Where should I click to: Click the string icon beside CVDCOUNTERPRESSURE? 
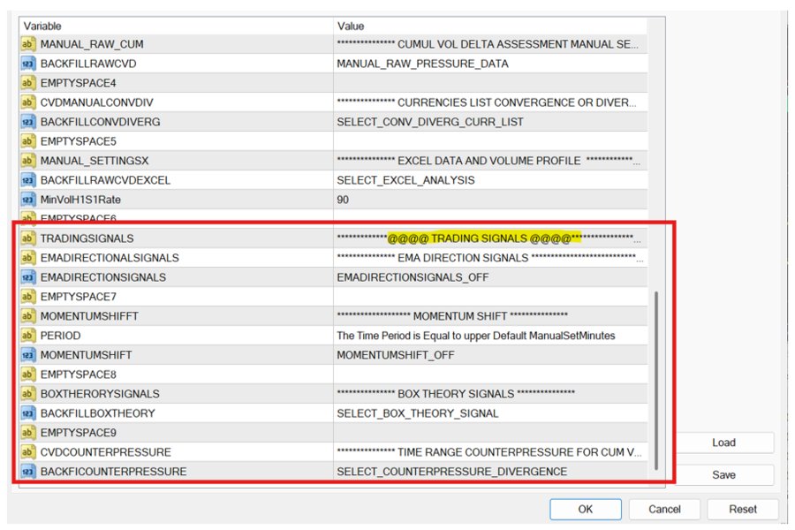click(27, 452)
